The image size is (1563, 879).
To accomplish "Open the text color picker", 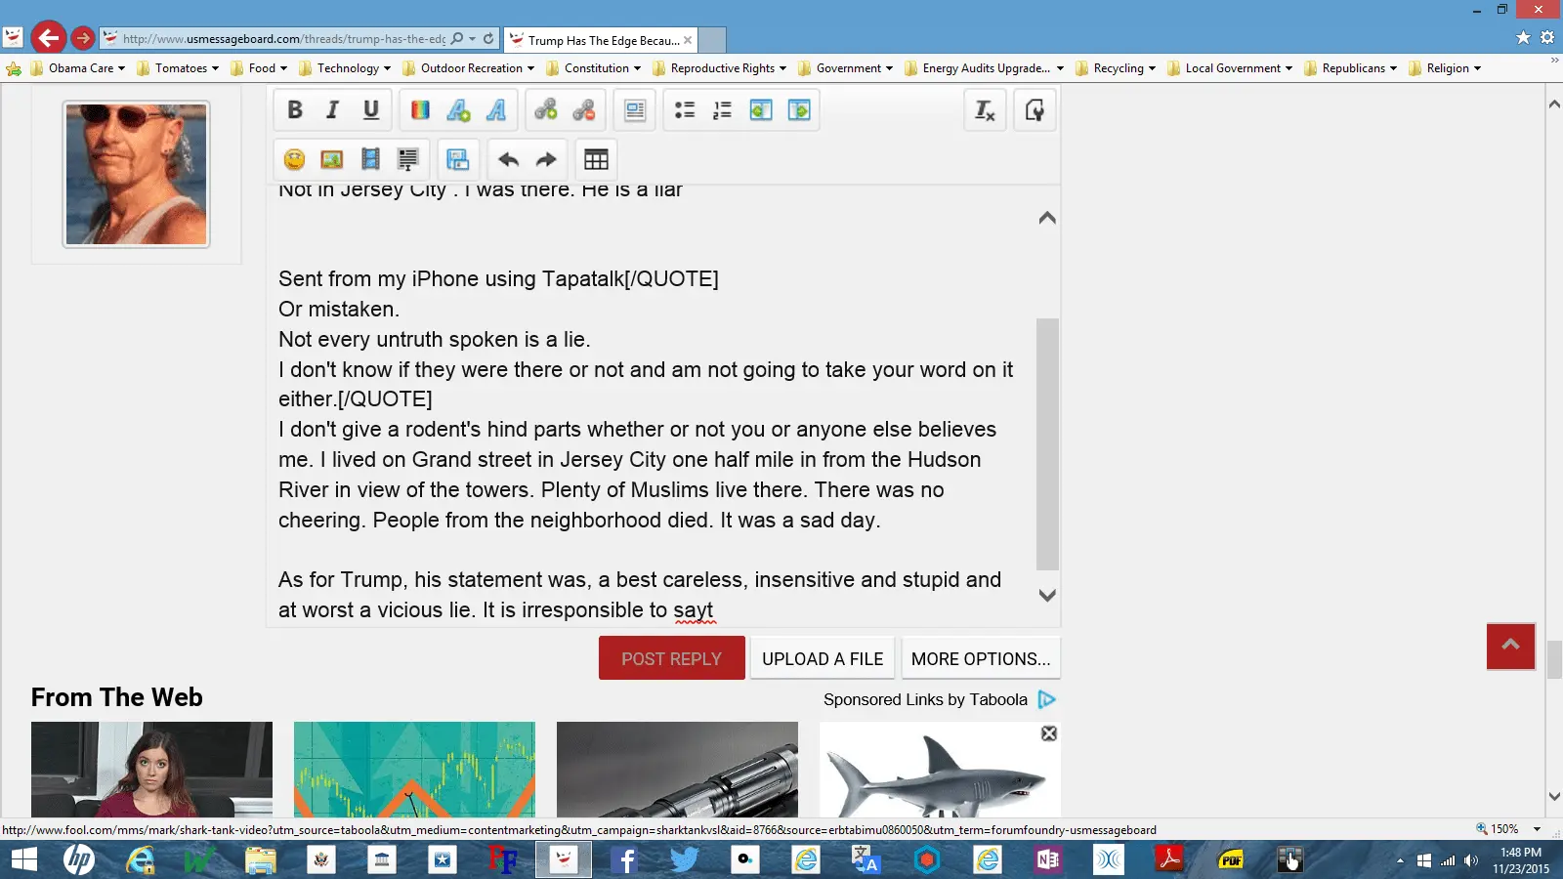I will (420, 110).
